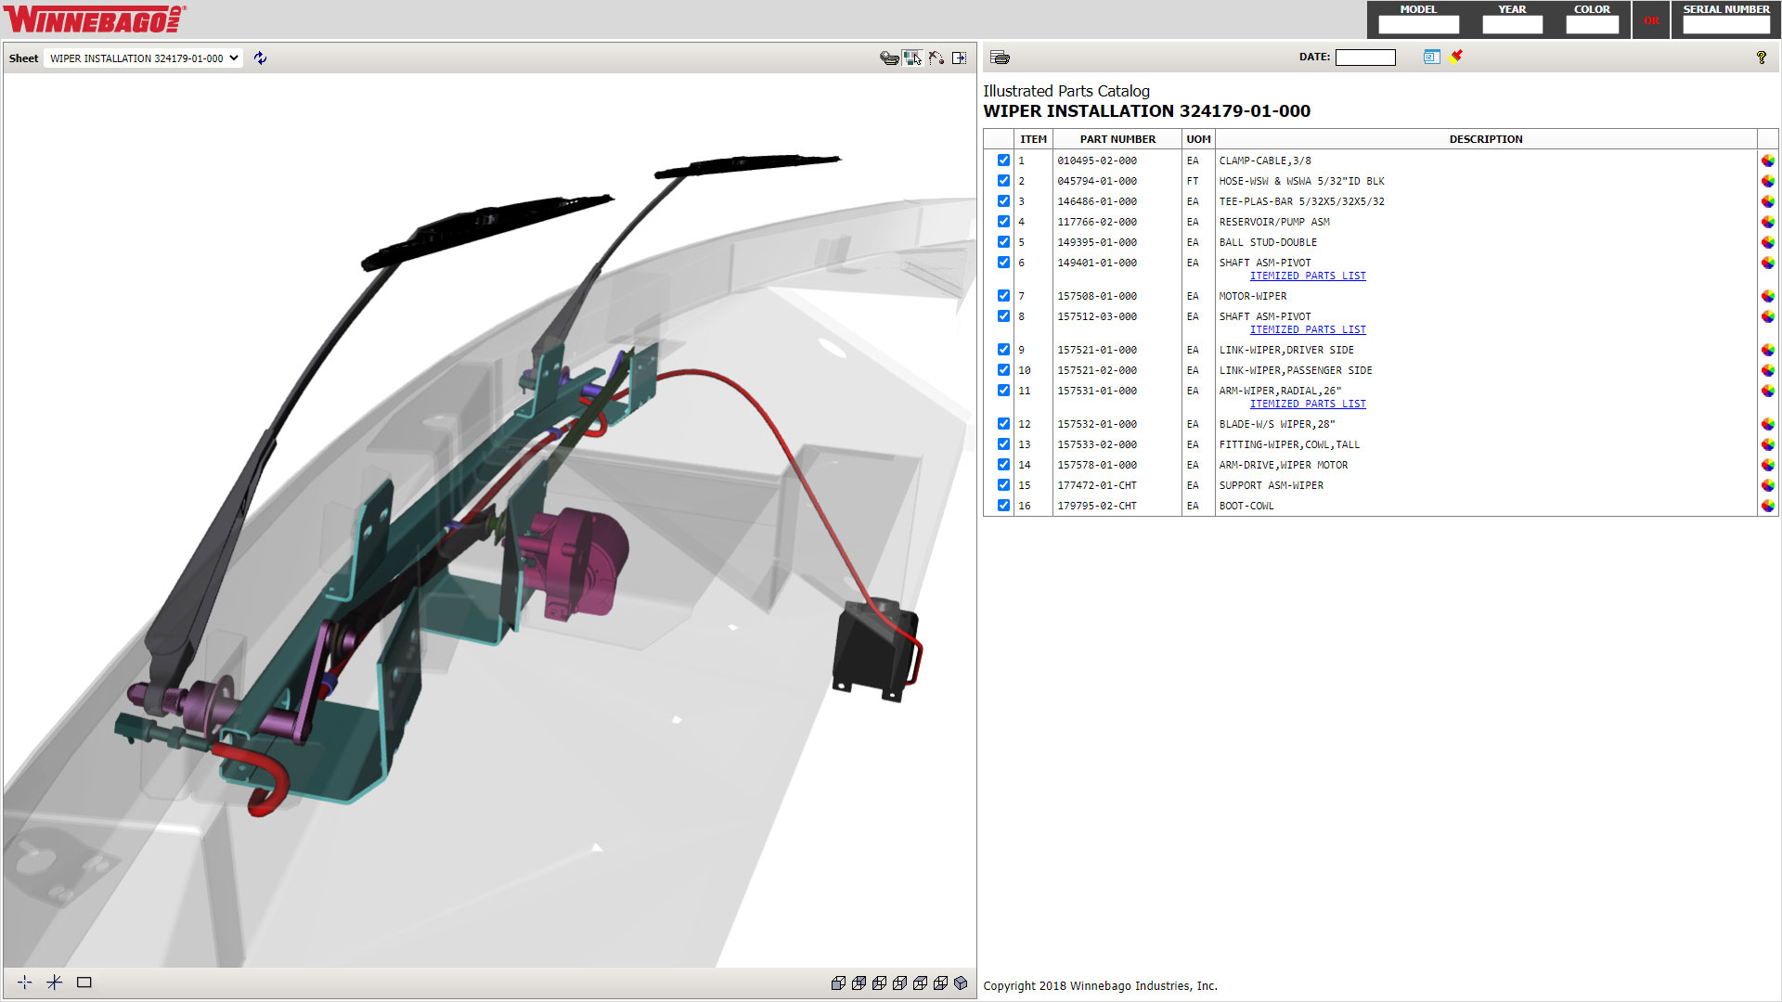Focus the COLOR input field

(x=1592, y=25)
